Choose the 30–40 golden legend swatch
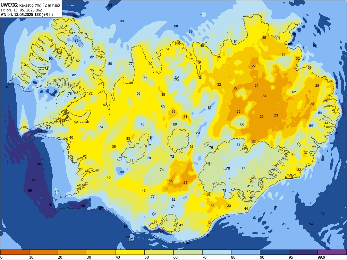347x260 pixels. [101, 252]
